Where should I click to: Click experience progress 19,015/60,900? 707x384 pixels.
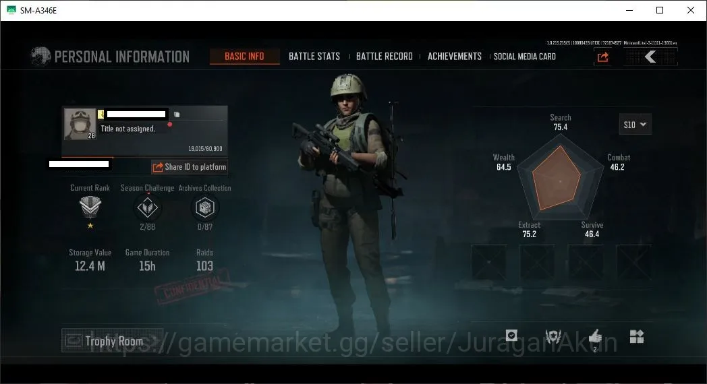pos(205,149)
